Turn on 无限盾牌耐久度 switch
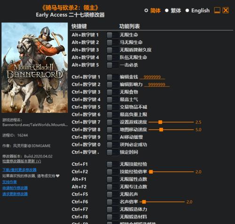Screen dimensions: 235x224 point(112,50)
